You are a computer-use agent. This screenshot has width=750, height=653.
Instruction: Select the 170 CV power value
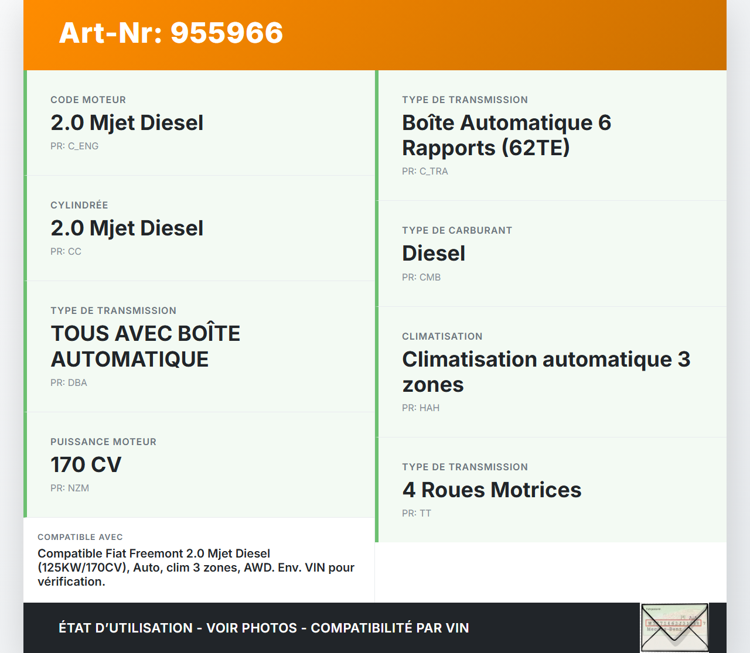[x=86, y=465]
